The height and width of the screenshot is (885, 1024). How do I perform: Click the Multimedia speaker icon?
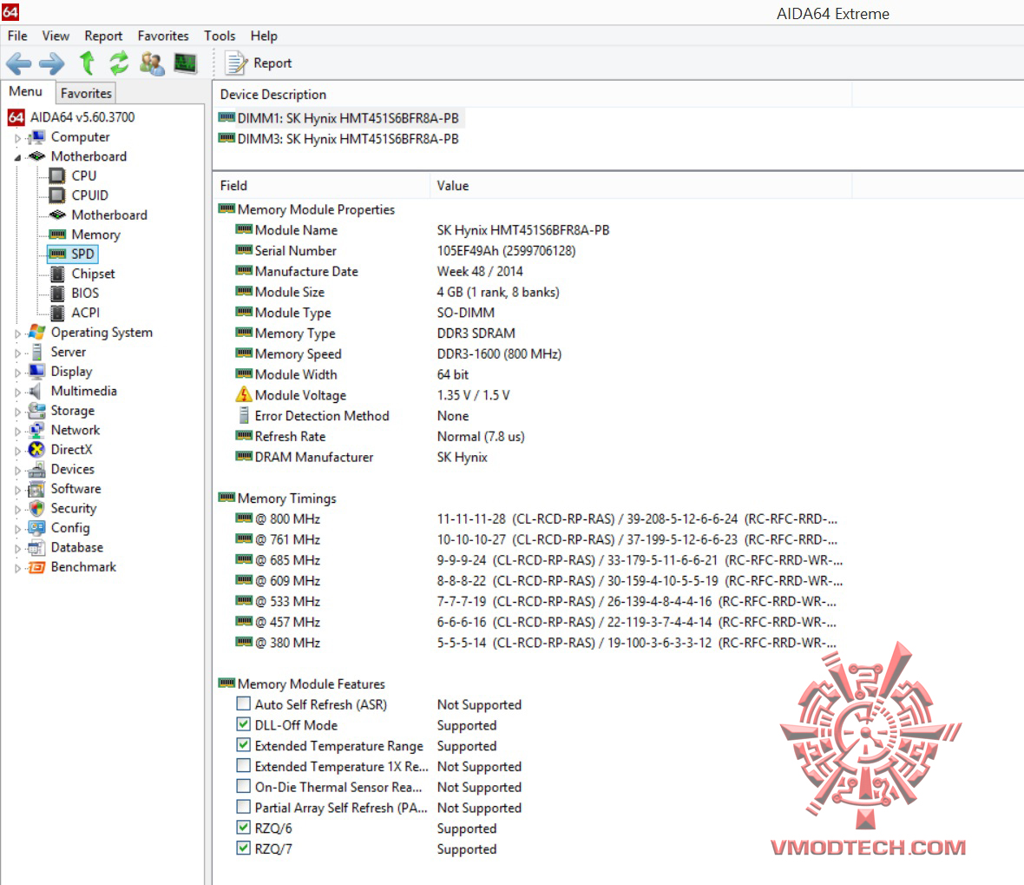pyautogui.click(x=36, y=391)
